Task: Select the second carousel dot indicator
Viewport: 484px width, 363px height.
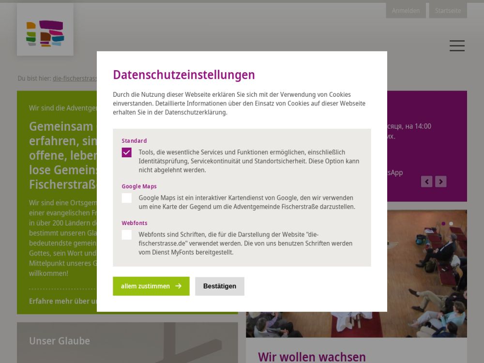Action: [x=451, y=224]
